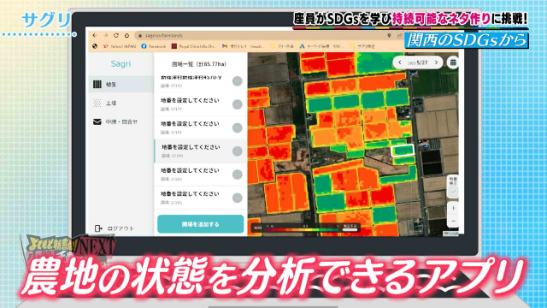Click the globe icon in bookmarks bar

tap(95, 46)
